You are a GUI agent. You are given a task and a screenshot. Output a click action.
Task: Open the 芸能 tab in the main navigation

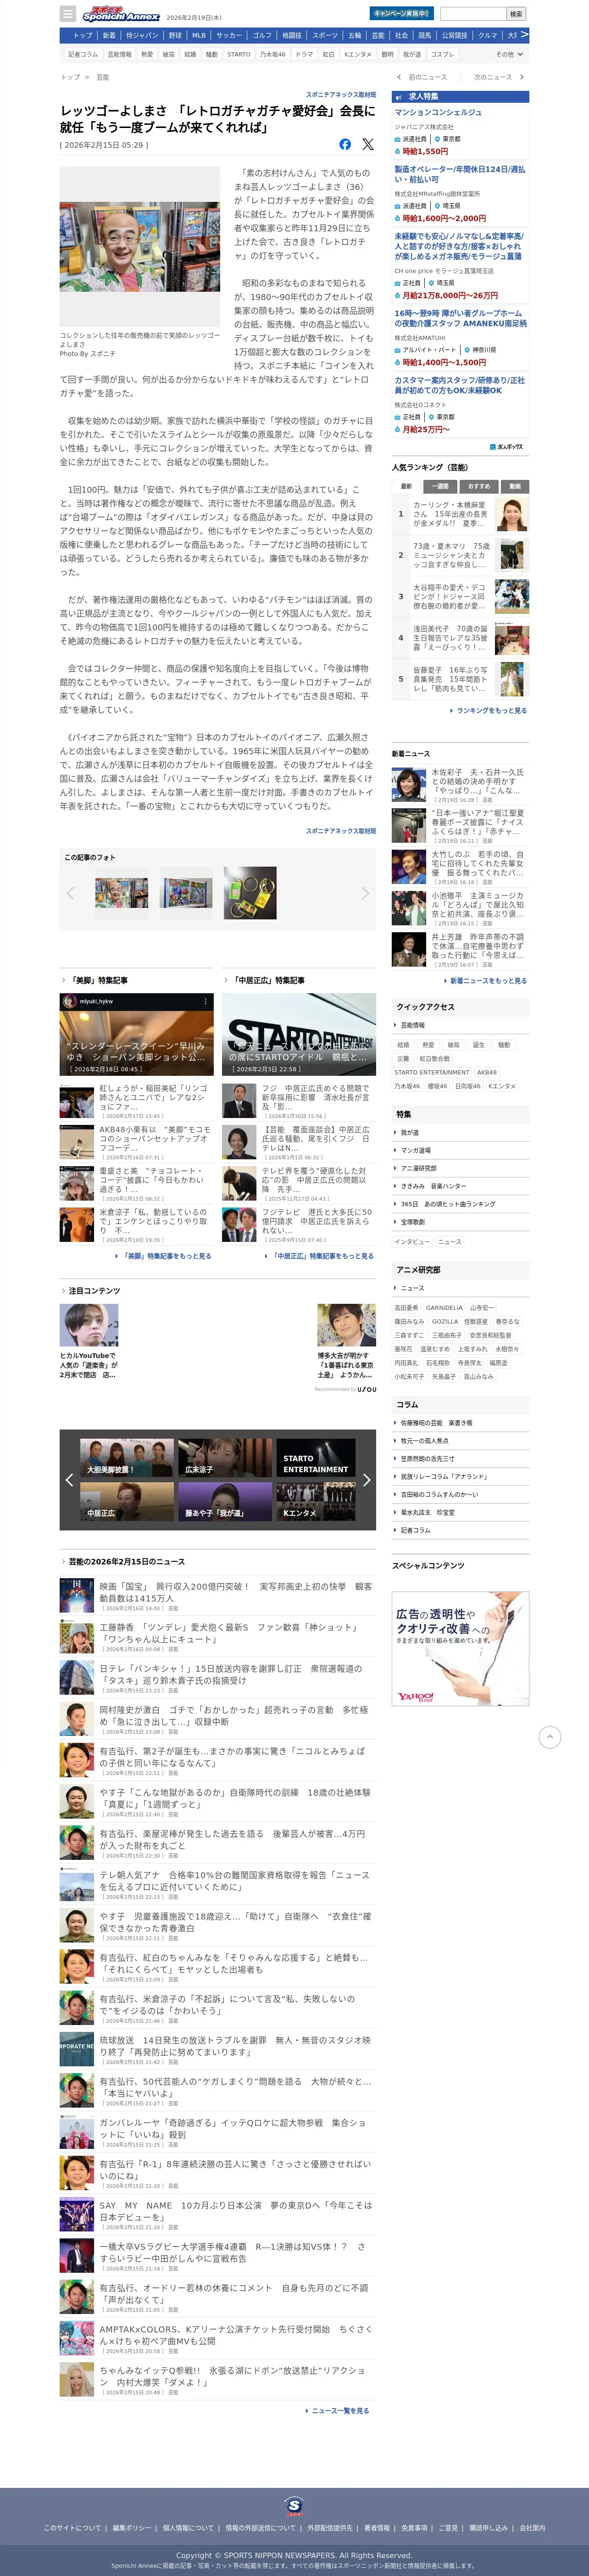tap(378, 35)
